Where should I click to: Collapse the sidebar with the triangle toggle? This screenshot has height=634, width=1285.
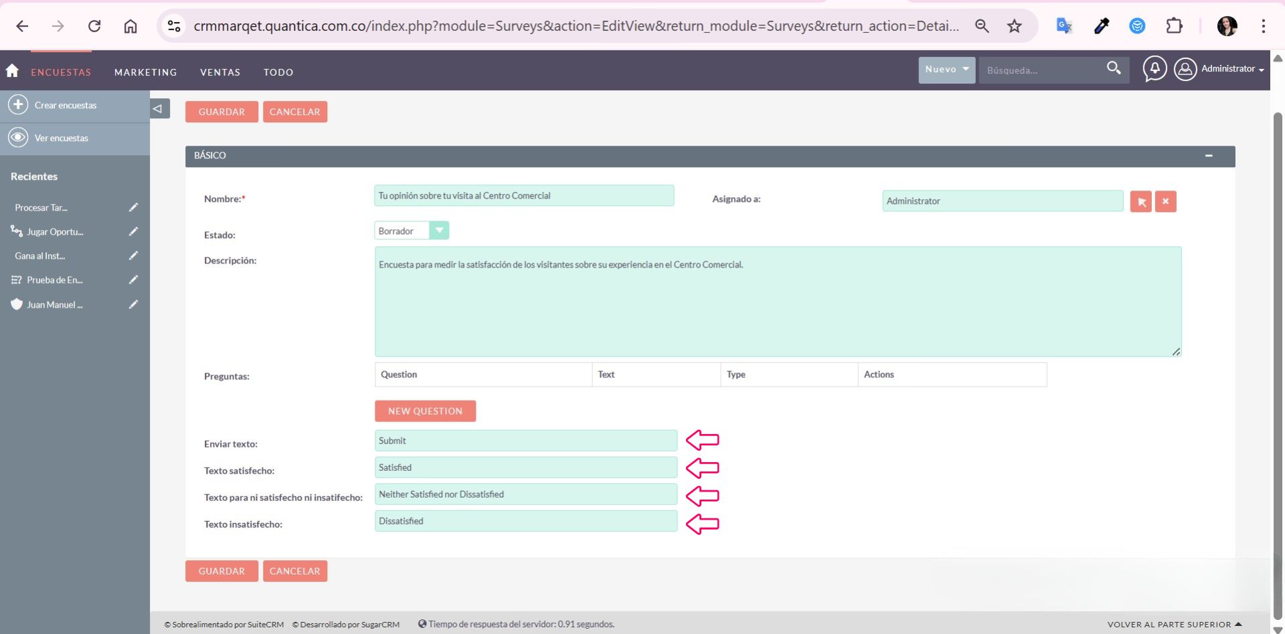159,108
